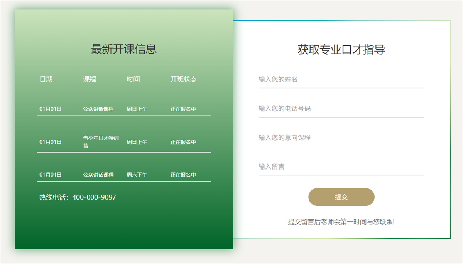
Task: Click 01月01日 date in 周六下午 row
Action: coord(51,175)
